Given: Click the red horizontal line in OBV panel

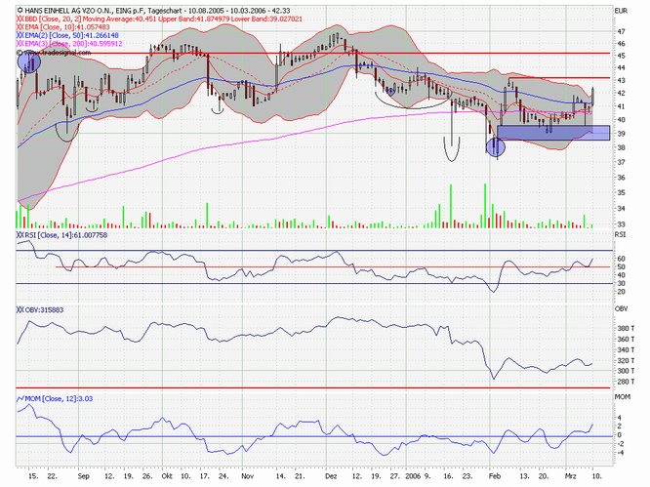Looking at the screenshot, I should coord(293,387).
